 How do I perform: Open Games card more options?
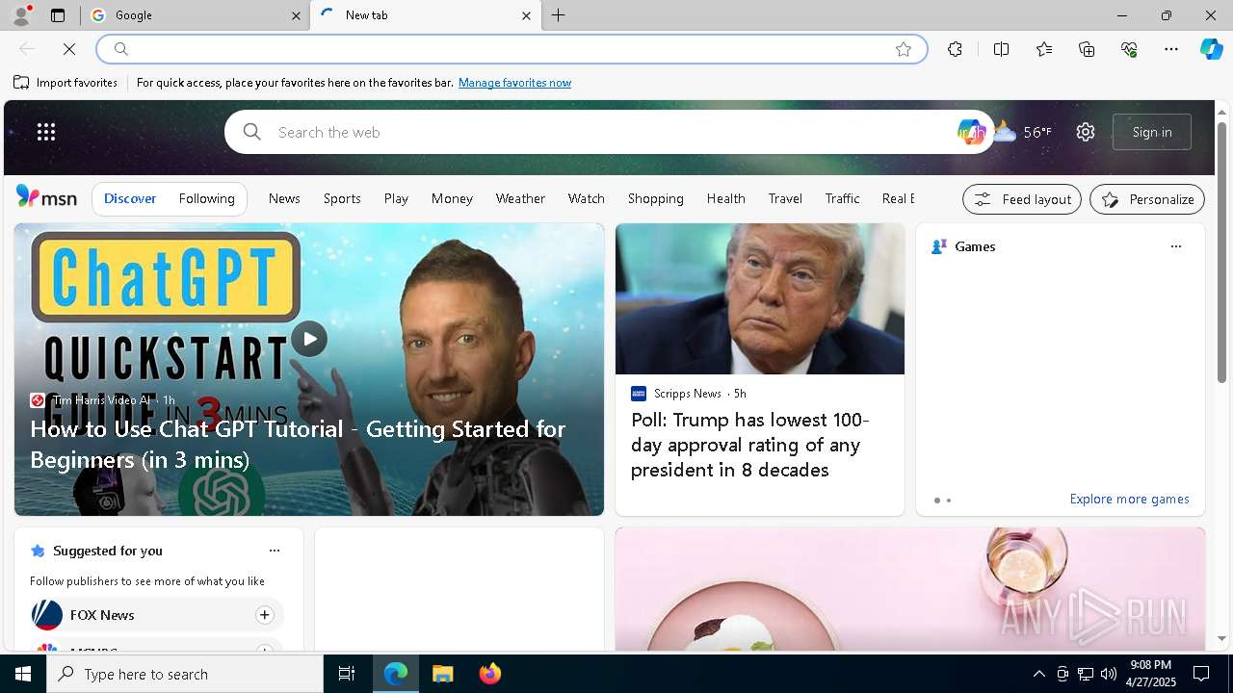[x=1175, y=246]
